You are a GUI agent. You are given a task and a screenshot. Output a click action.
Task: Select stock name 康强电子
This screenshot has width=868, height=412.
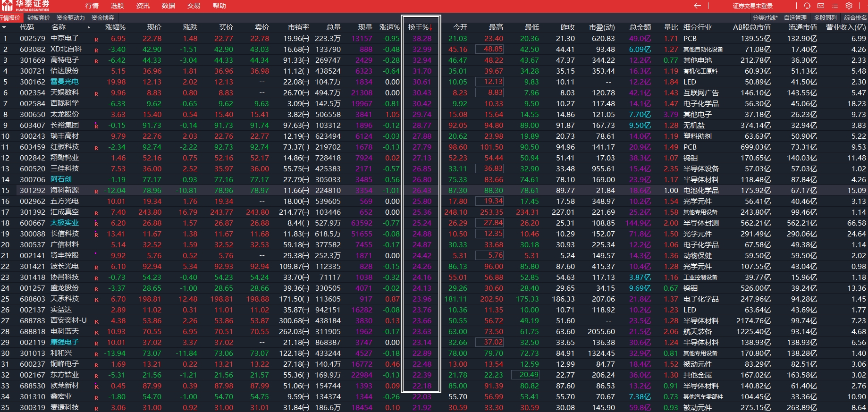click(x=65, y=342)
